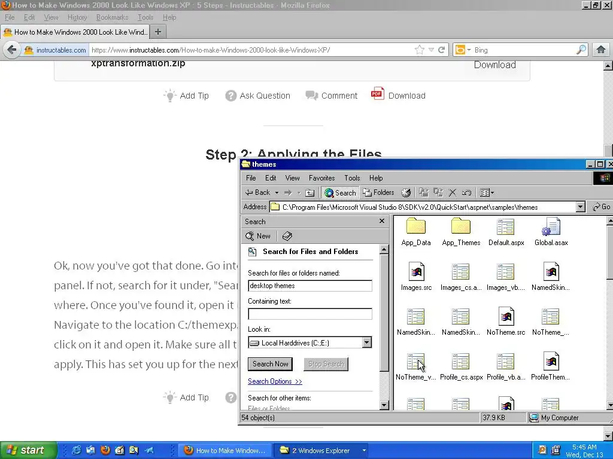The image size is (613, 459).
Task: Start a New search in the Search pane
Action: coord(257,235)
